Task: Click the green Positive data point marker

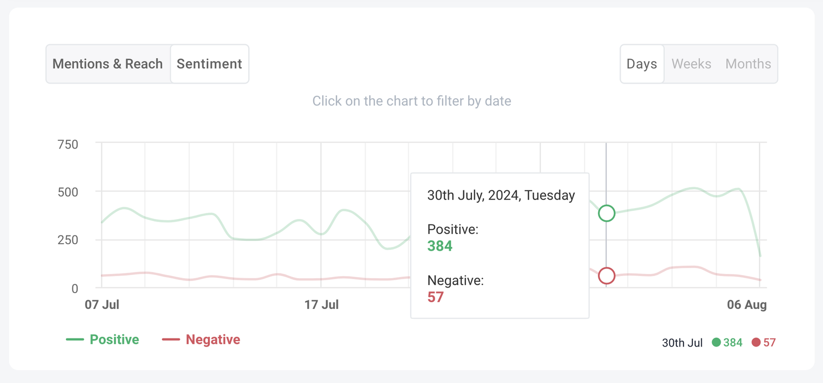Action: (x=606, y=213)
